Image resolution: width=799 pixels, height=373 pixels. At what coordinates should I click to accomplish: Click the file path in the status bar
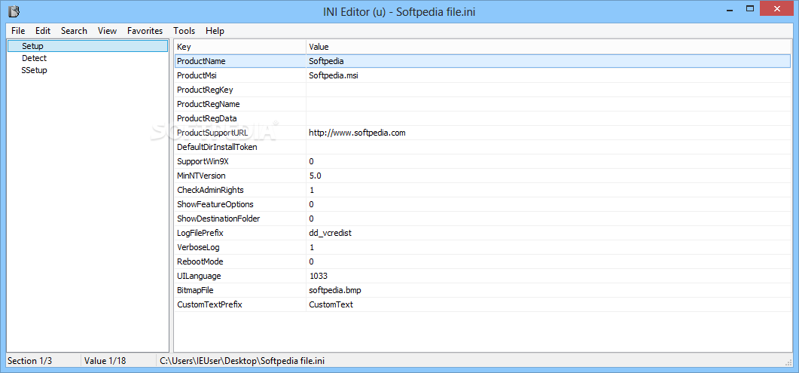click(x=242, y=361)
